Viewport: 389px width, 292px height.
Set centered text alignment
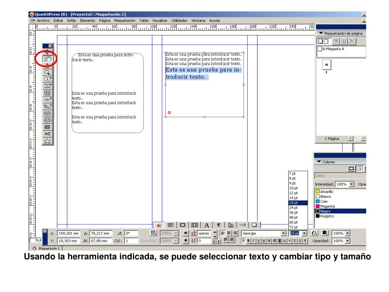228,233
